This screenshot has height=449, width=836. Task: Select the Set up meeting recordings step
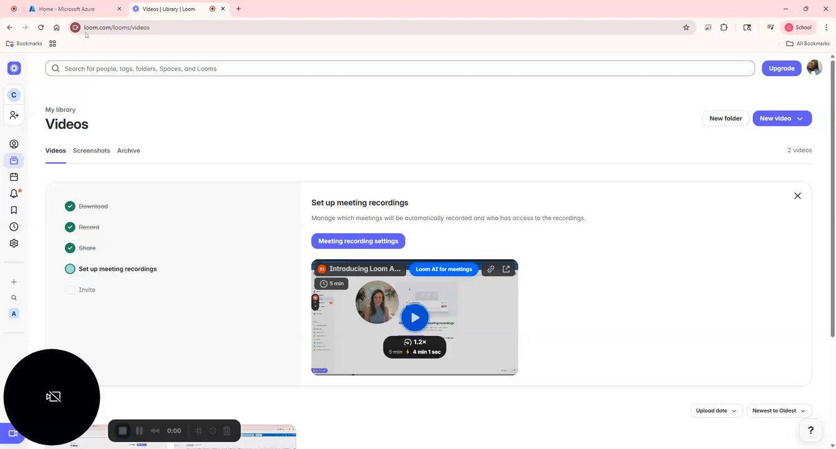[x=111, y=269]
